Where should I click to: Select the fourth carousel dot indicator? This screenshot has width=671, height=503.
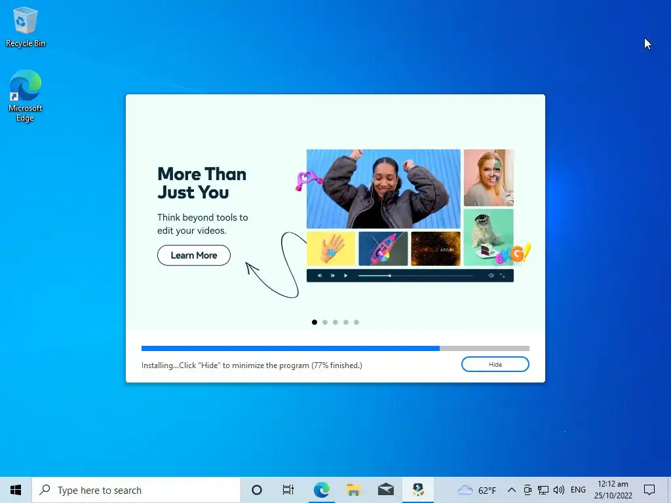[x=346, y=322]
